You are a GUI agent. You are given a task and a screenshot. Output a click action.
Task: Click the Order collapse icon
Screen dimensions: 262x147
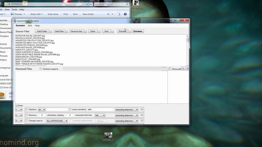coord(16,106)
